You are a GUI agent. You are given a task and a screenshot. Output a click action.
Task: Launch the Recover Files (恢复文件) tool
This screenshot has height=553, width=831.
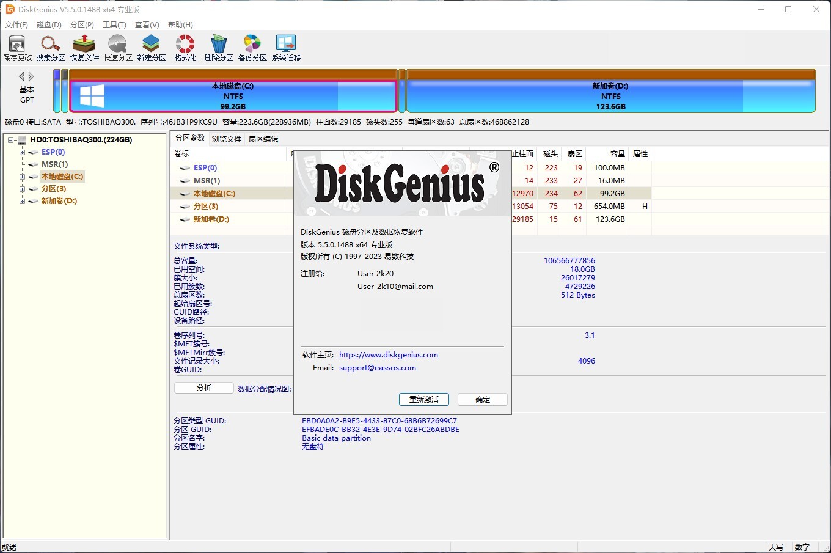tap(84, 48)
